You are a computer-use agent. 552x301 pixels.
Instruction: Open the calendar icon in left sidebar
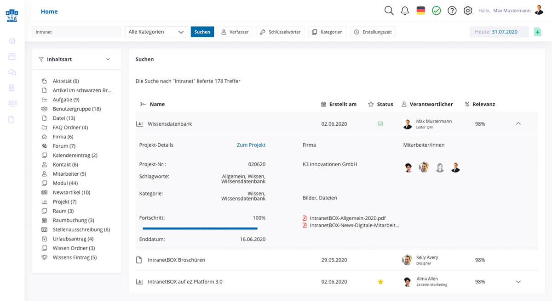coord(12,56)
